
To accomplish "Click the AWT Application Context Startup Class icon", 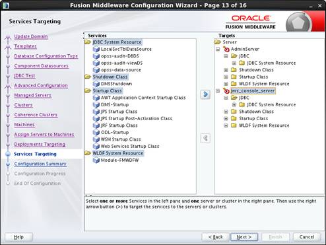I will pyautogui.click(x=96, y=98).
